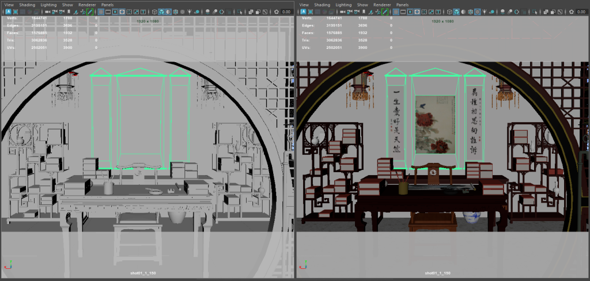This screenshot has height=281, width=590.
Task: Click blue 'A' icon in right panel toolbar
Action: 303,12
